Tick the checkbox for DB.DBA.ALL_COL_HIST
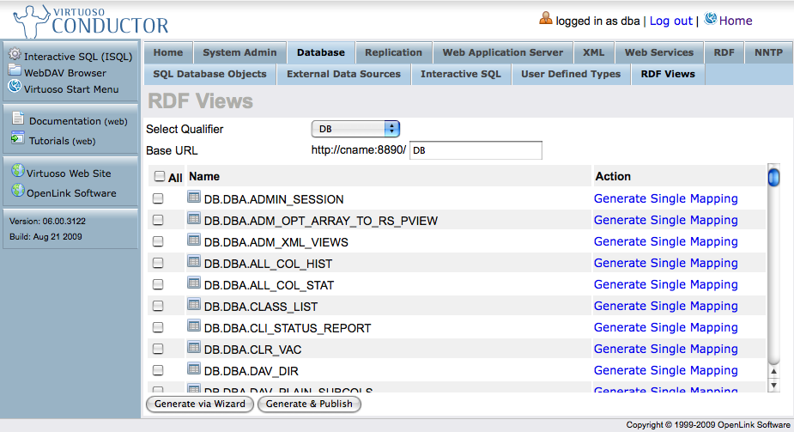The height and width of the screenshot is (432, 794). coord(158,263)
